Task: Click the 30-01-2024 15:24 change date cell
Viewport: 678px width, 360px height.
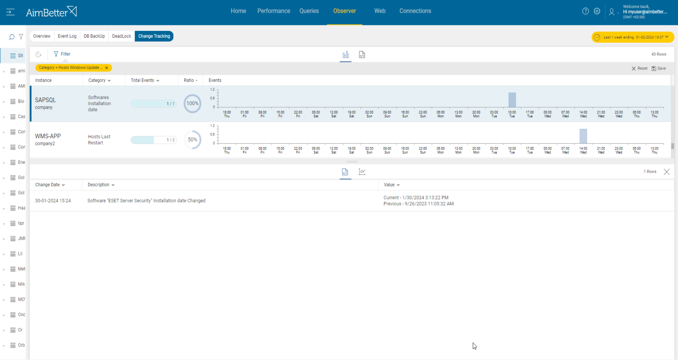Action: (x=53, y=201)
